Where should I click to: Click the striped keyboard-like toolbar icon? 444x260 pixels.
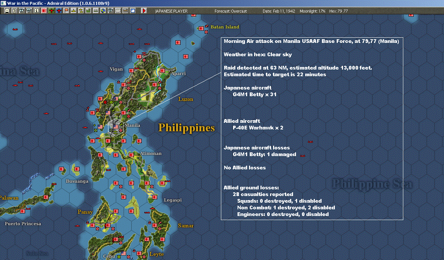click(x=125, y=11)
